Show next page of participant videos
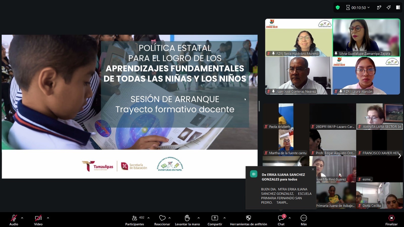404x227 pixels. 400,156
